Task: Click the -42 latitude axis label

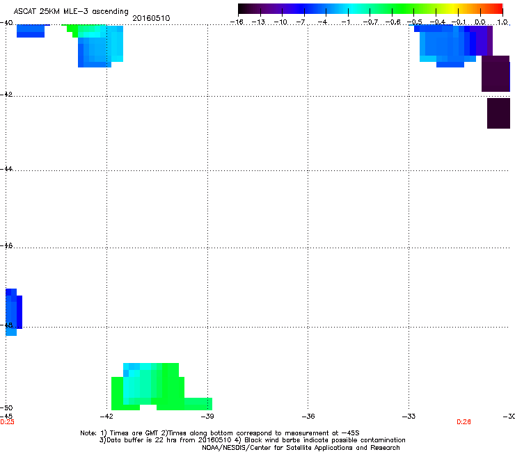Action: [x=6, y=95]
